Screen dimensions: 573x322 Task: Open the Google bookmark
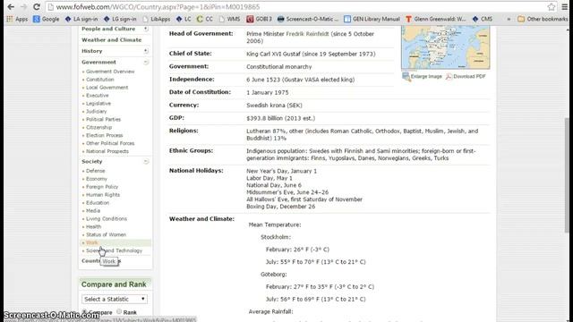coord(46,19)
